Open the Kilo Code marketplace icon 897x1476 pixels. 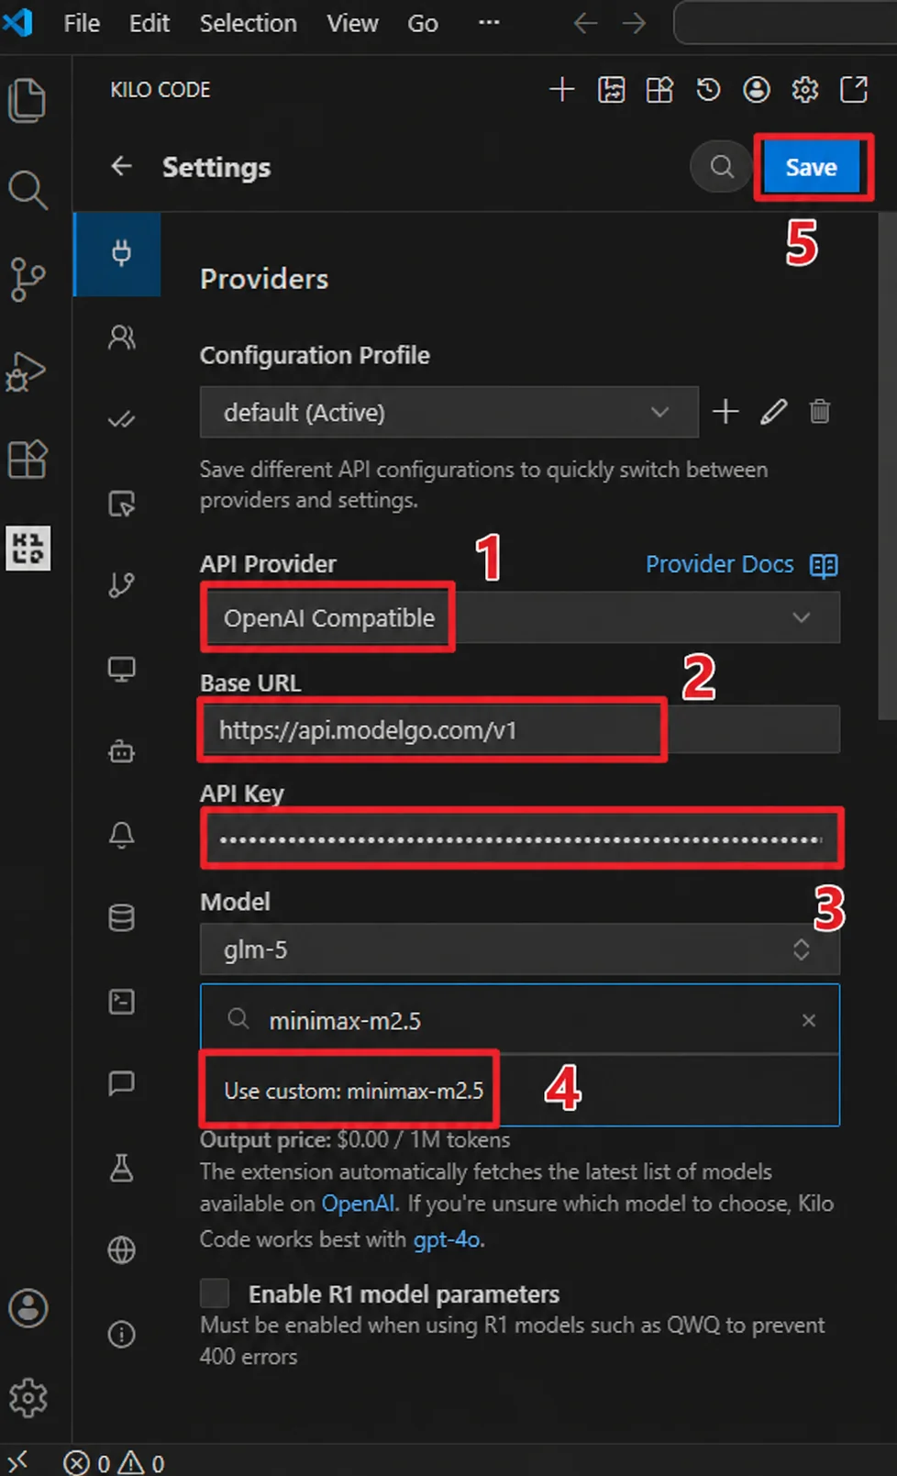click(x=659, y=89)
